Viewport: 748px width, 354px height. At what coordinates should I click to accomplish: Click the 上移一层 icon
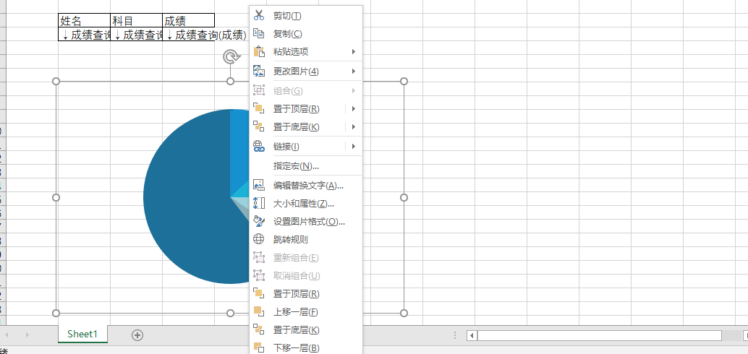[258, 311]
